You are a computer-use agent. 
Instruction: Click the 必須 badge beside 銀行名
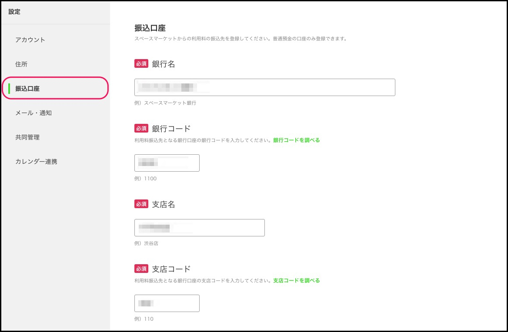141,64
